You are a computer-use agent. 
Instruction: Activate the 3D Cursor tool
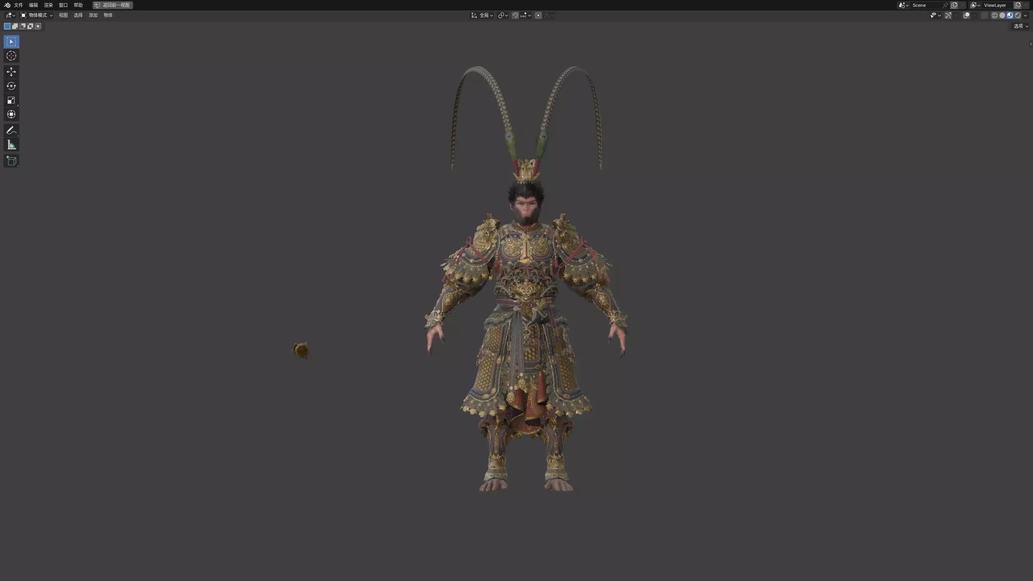11,56
